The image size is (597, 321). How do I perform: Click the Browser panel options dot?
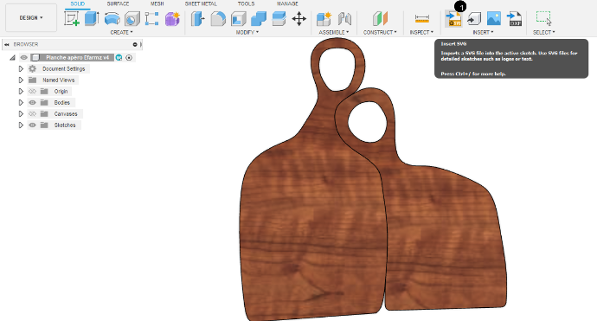(x=135, y=44)
